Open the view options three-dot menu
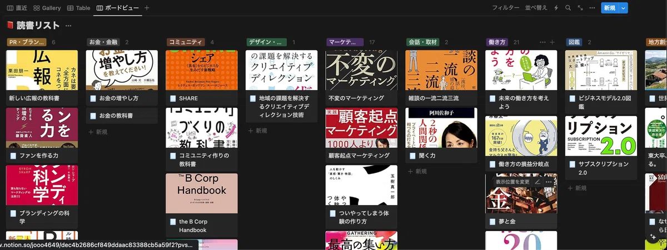Image resolution: width=667 pixels, height=250 pixels. coord(593,8)
